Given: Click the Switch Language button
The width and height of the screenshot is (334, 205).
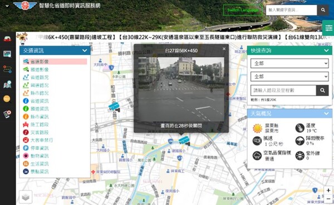Looking at the screenshot, I should (243, 10).
